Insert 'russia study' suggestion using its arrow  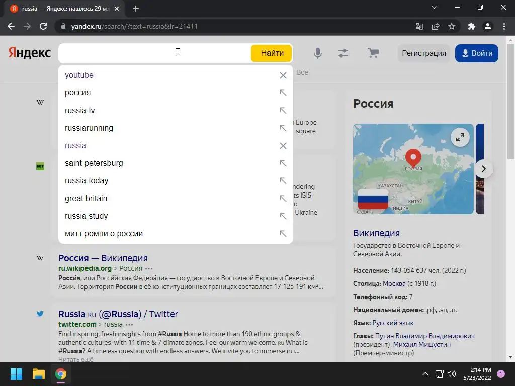click(283, 216)
